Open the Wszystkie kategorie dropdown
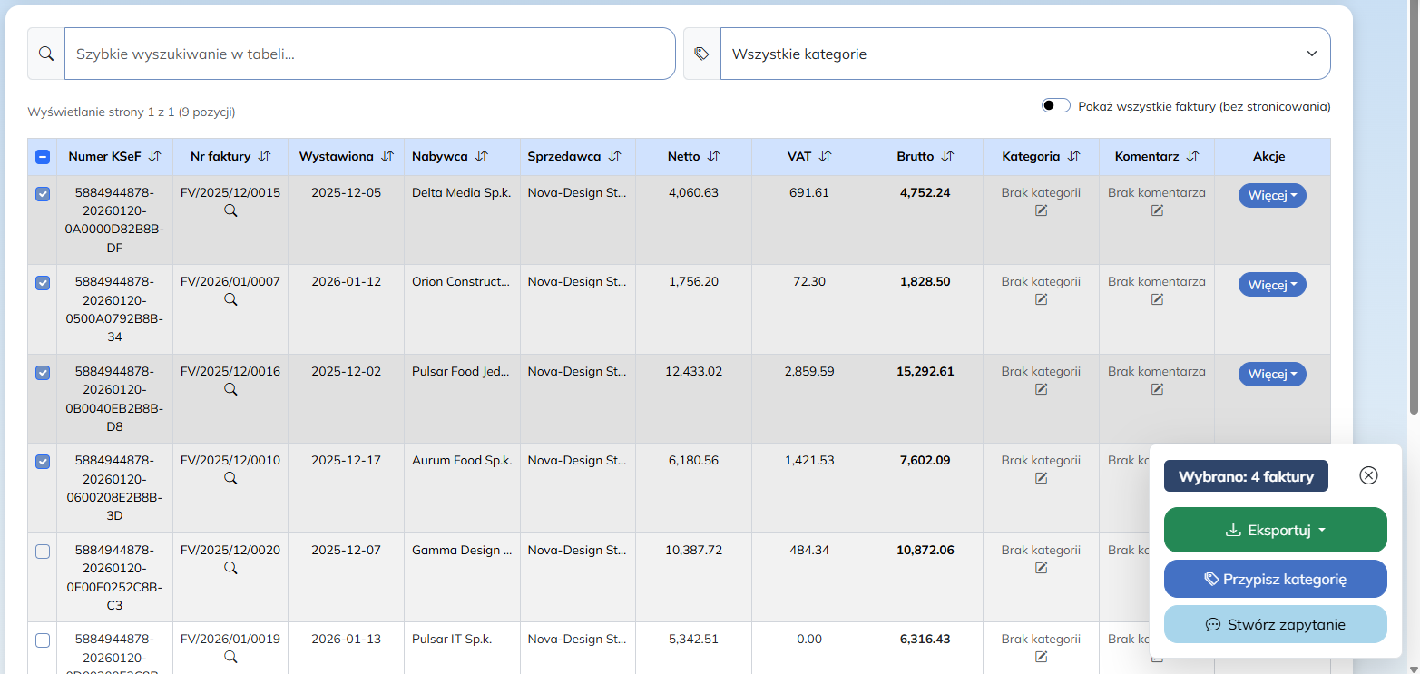This screenshot has width=1420, height=674. [x=1025, y=54]
